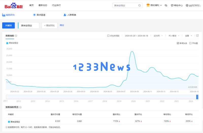Screen dimensions: 203x133
Task: Click the 2020 label on timeline
Action: pos(133,101)
